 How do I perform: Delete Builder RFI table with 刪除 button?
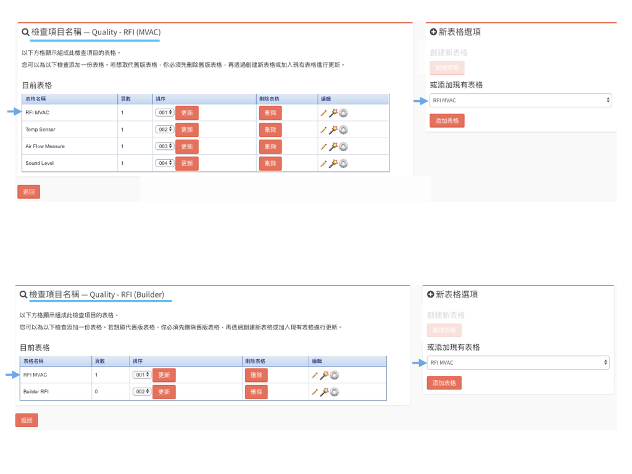tap(256, 392)
